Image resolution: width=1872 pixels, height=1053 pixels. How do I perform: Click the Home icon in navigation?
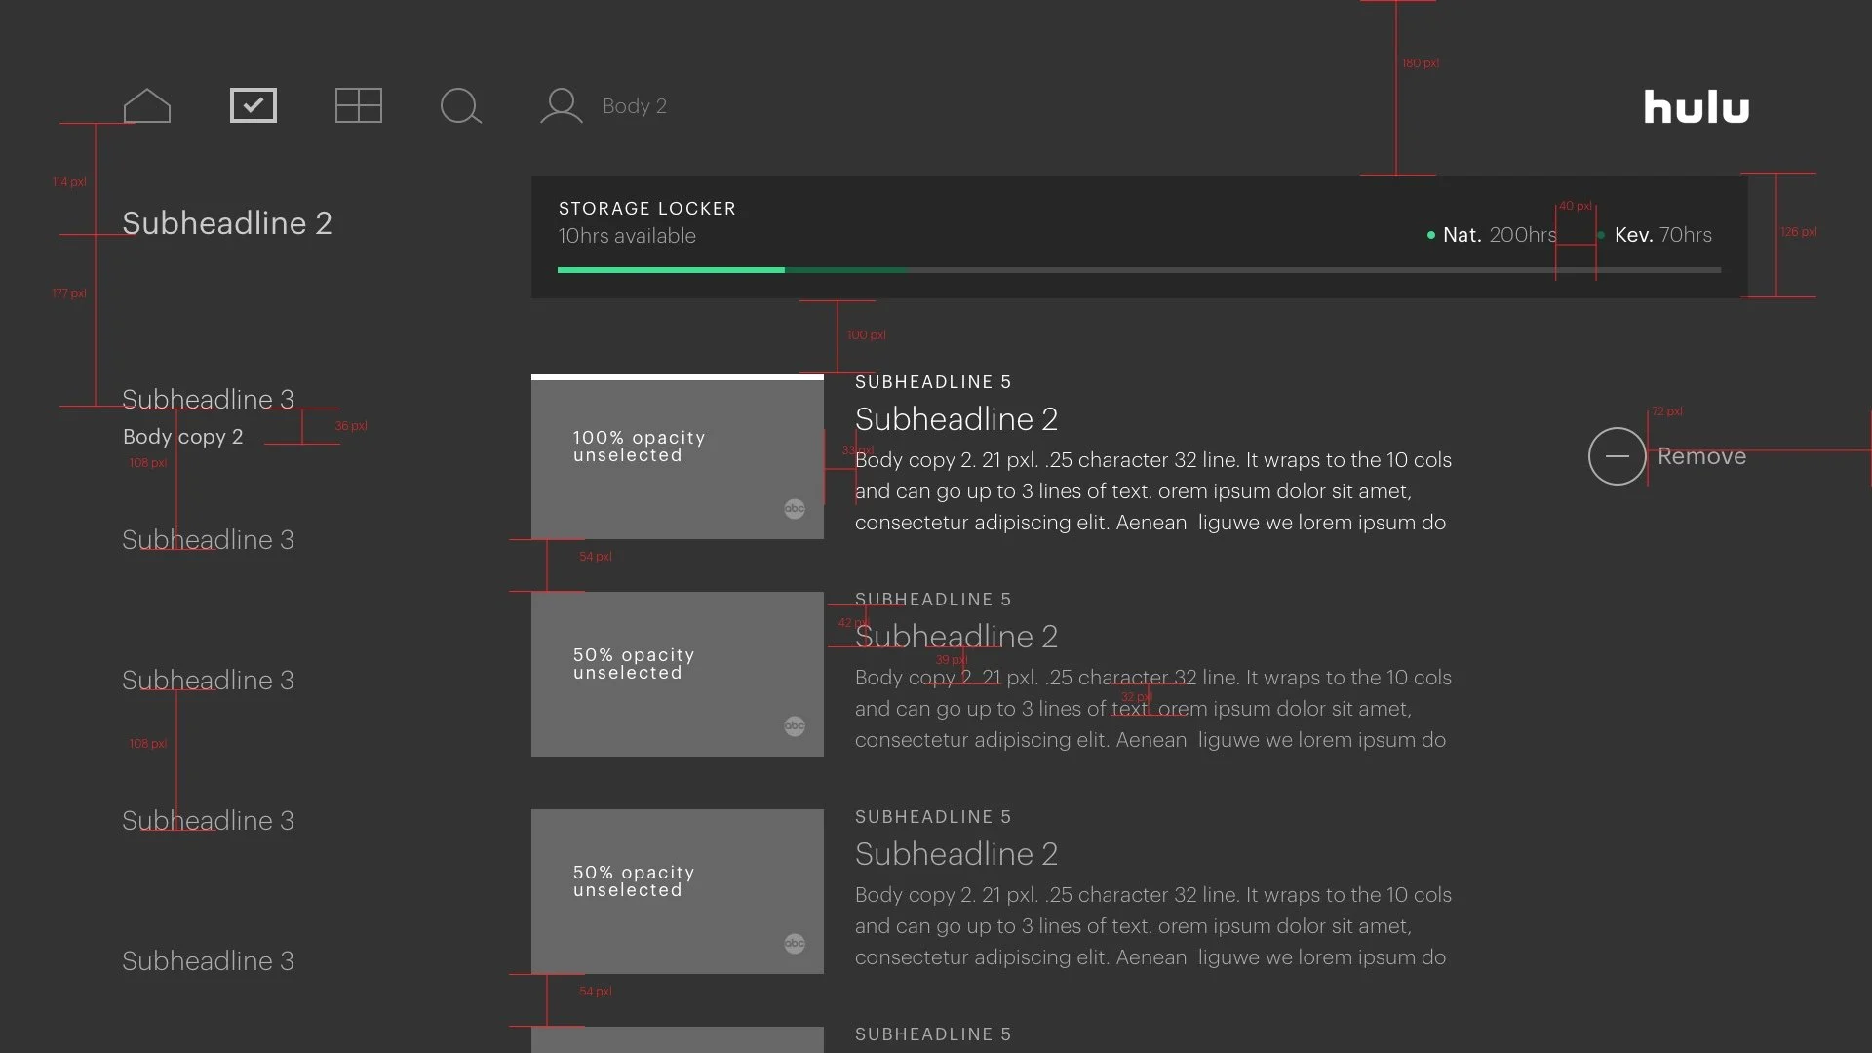click(147, 105)
